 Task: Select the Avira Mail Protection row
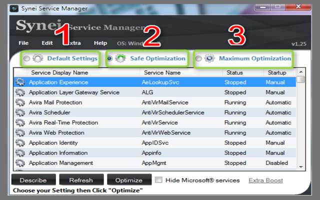(x=155, y=102)
